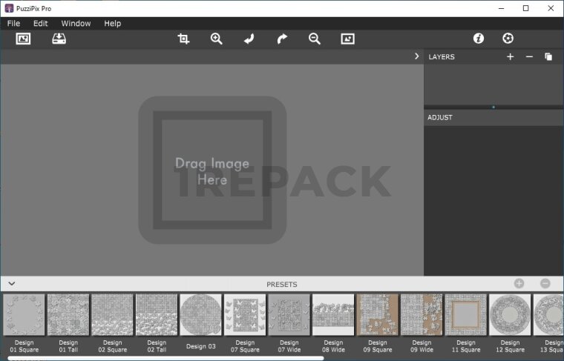Screen dimensions: 564x361
Task: Add a new layer with plus icon
Action: pos(510,57)
